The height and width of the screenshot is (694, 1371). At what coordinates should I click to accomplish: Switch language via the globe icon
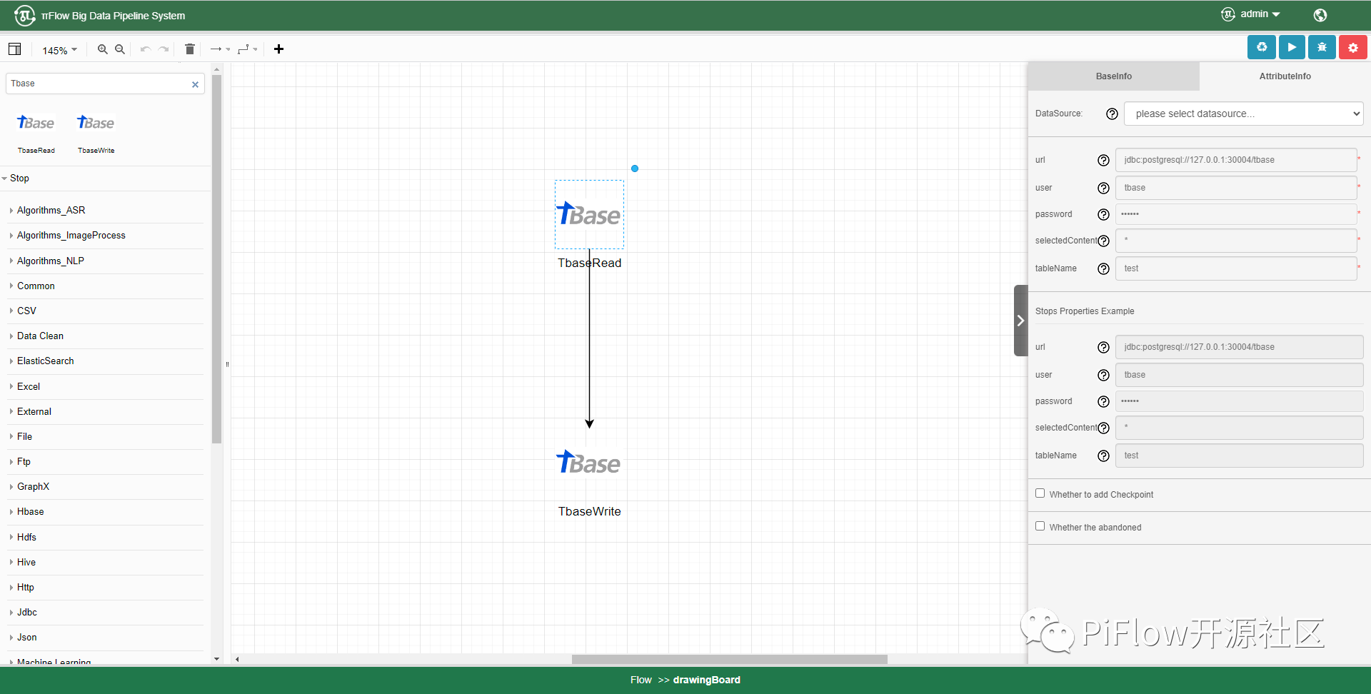1320,15
